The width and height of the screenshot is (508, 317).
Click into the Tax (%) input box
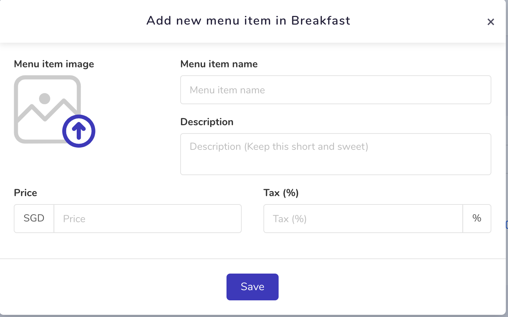click(x=363, y=219)
